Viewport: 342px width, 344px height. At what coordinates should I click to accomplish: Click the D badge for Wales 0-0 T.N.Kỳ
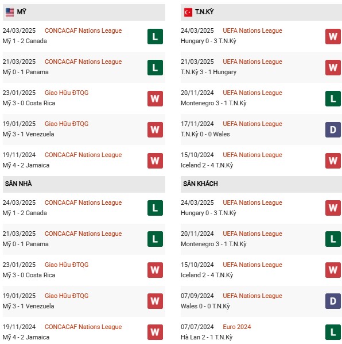pos(333,301)
